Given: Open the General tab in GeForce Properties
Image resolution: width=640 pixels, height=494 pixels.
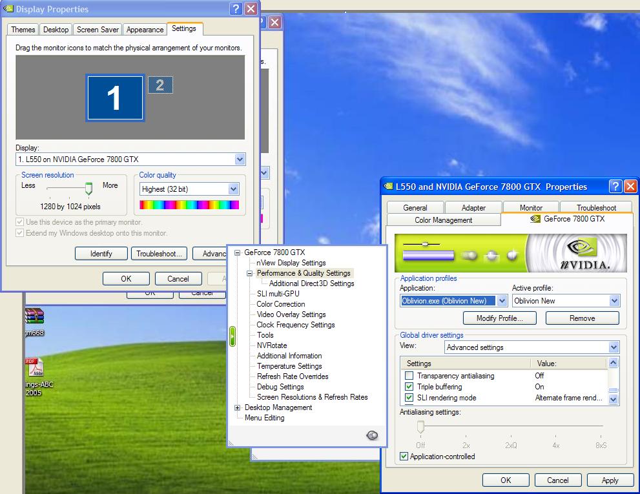Looking at the screenshot, I should point(415,207).
